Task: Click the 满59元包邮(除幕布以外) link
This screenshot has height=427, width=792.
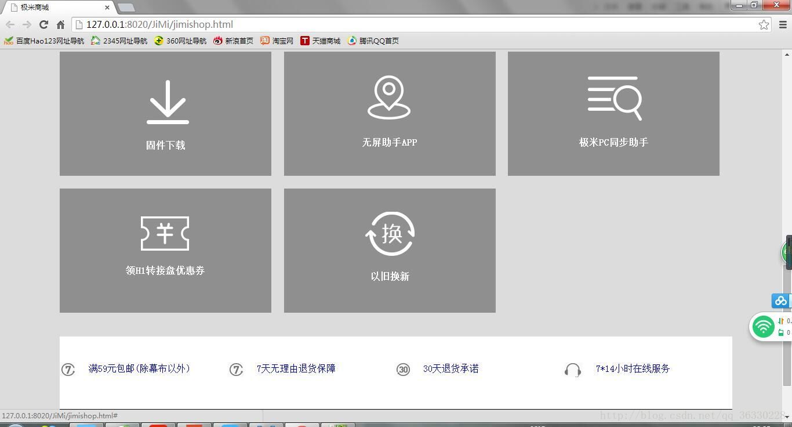Action: pyautogui.click(x=139, y=368)
